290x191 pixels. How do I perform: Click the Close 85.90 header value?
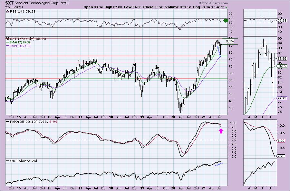[153, 7]
